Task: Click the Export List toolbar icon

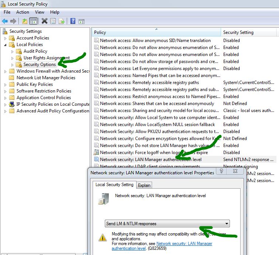Action: tap(62, 21)
